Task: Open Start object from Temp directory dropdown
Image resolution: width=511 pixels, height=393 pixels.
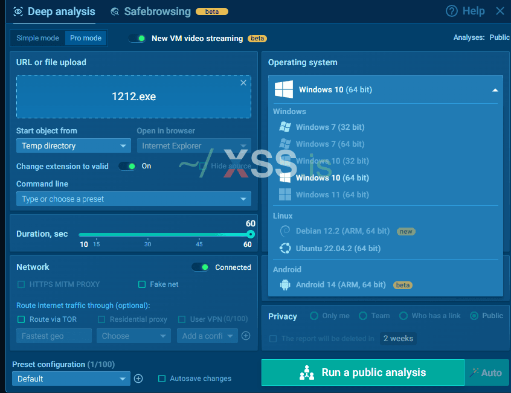Action: click(74, 145)
